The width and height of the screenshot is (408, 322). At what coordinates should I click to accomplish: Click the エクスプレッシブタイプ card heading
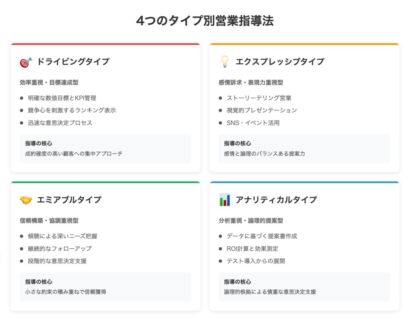click(280, 62)
